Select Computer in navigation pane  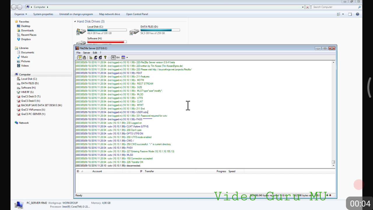(x=25, y=74)
